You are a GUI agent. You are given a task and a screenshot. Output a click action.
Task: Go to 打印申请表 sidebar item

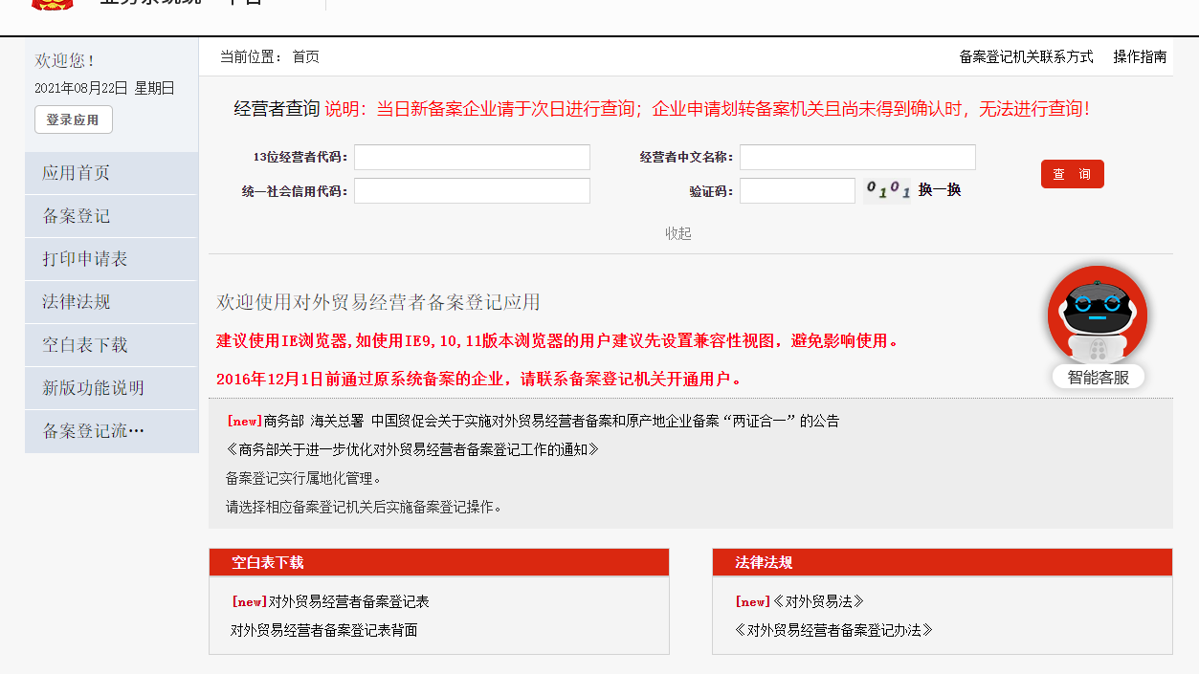(85, 259)
